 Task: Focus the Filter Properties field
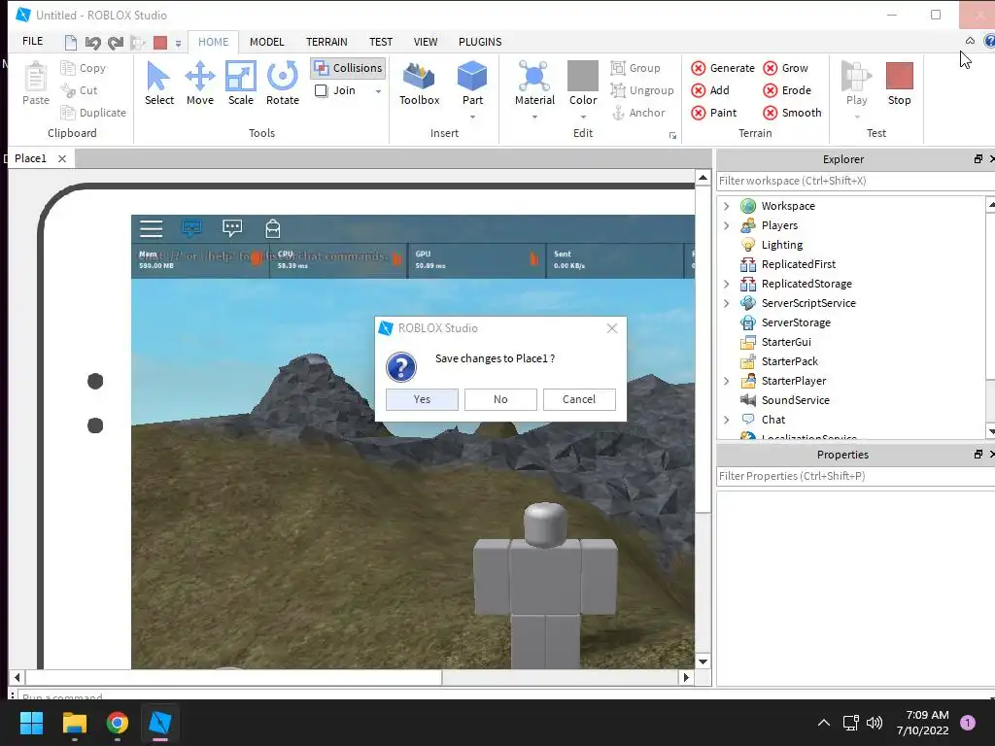(x=855, y=476)
